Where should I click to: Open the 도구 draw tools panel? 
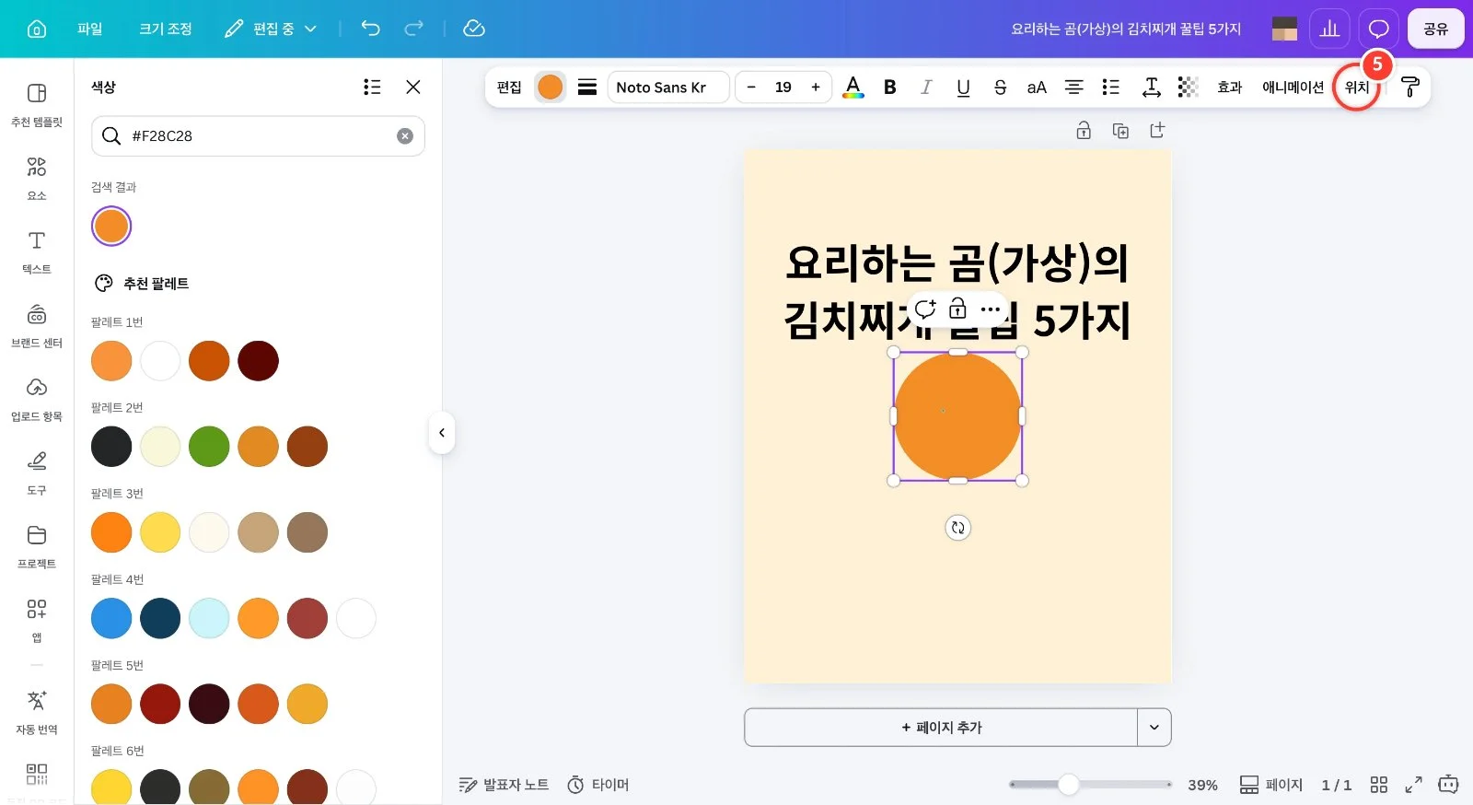point(37,472)
